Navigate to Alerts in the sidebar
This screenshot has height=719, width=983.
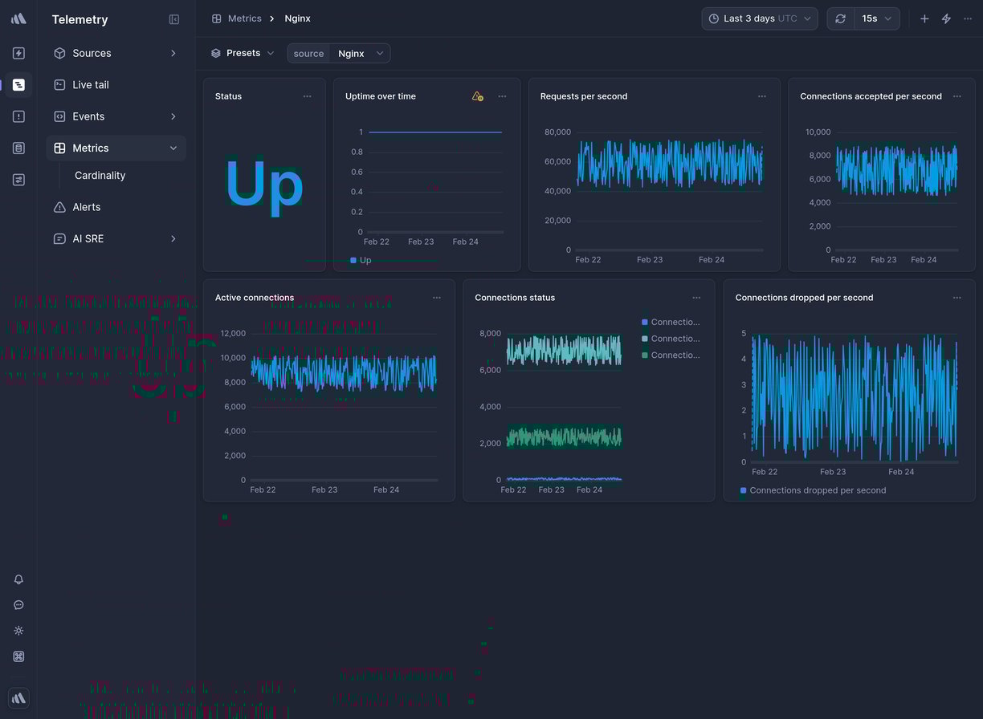tap(84, 206)
